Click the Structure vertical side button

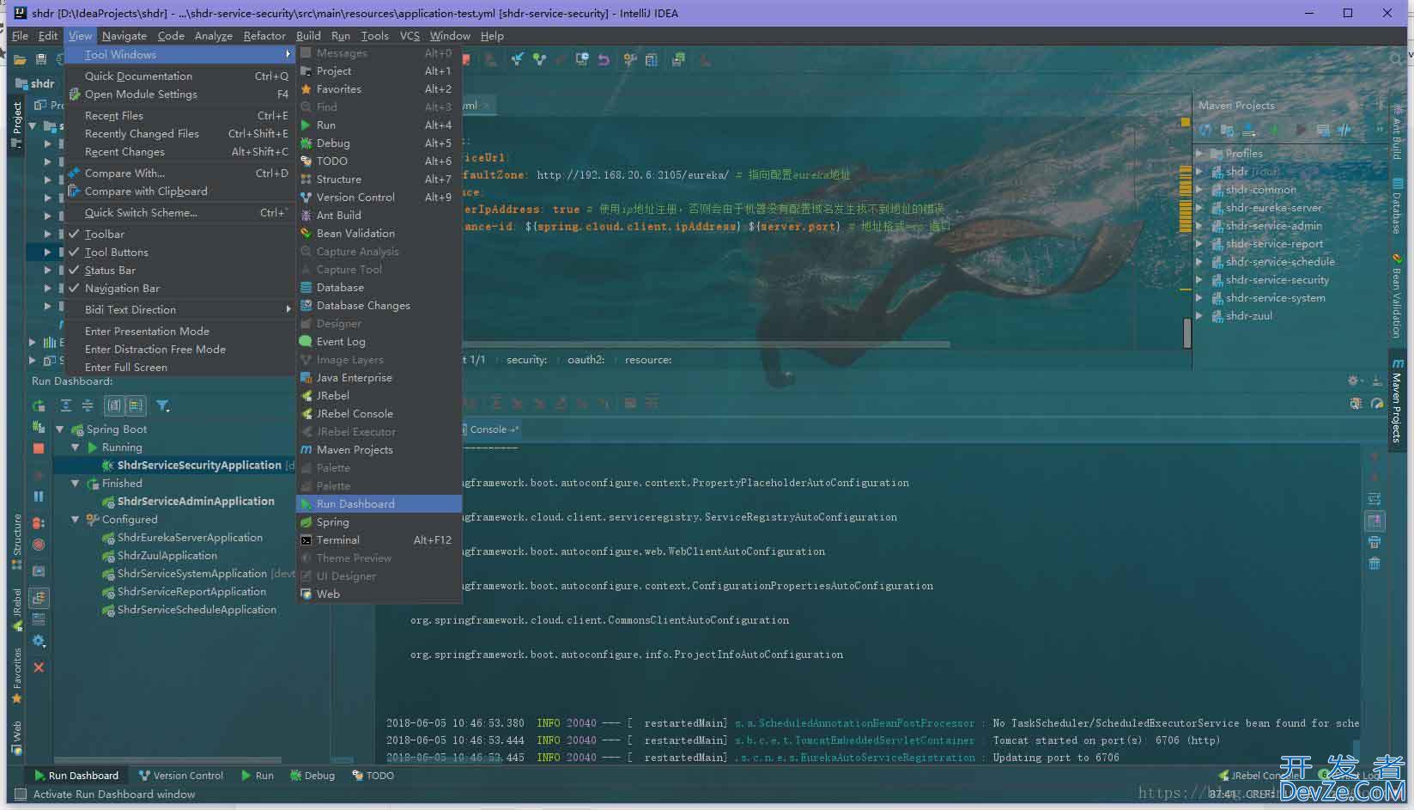coord(16,543)
